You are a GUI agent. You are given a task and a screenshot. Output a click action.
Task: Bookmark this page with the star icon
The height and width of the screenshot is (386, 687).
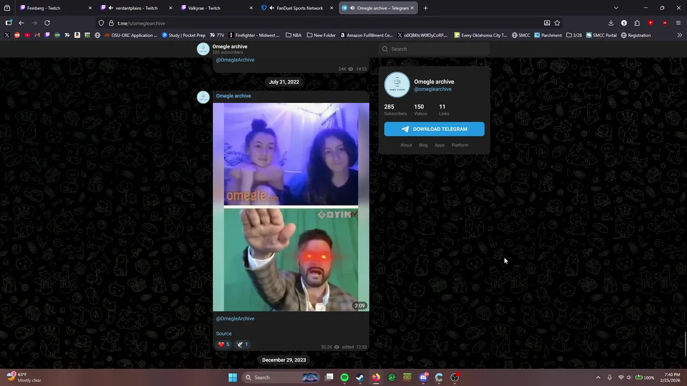[557, 23]
